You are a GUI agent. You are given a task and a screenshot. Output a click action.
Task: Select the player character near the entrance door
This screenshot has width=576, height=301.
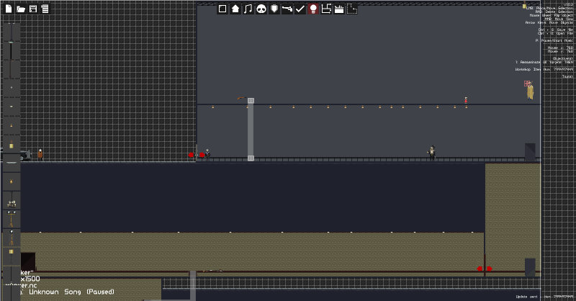click(x=207, y=154)
